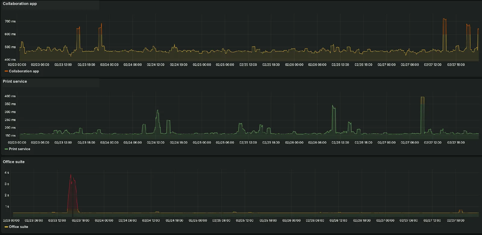Open the Office suite panel title menu

[14, 162]
